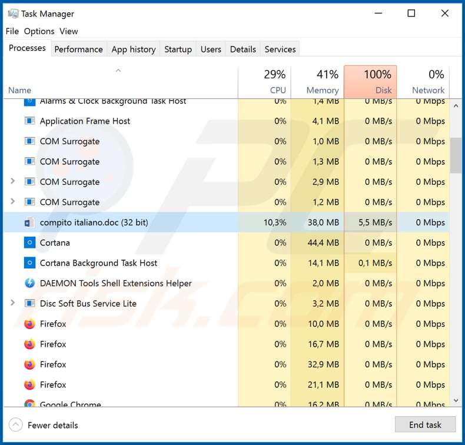The height and width of the screenshot is (445, 465).
Task: Open the Options menu
Action: pyautogui.click(x=39, y=31)
